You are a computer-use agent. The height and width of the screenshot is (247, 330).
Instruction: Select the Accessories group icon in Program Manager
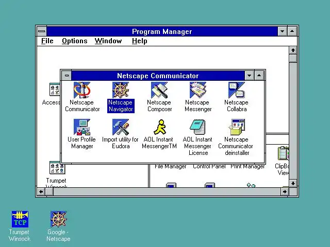55,90
